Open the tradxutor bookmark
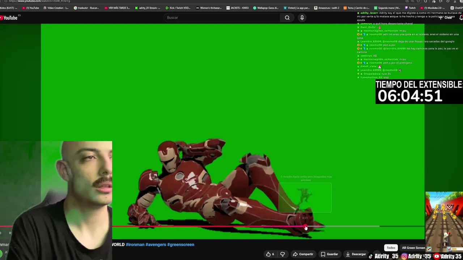463x260 pixels. (86, 8)
